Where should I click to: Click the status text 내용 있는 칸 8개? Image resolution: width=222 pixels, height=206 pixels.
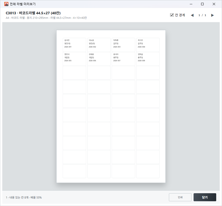pos(19,197)
